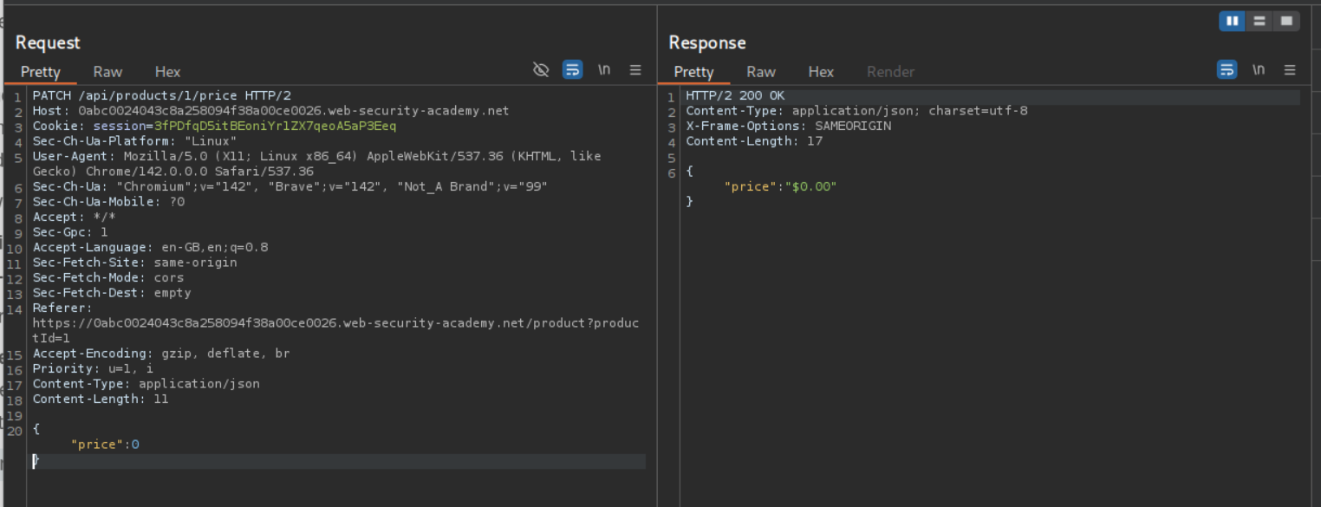This screenshot has height=507, width=1321.
Task: Select side-by-side split layout icon
Action: click(x=1232, y=21)
